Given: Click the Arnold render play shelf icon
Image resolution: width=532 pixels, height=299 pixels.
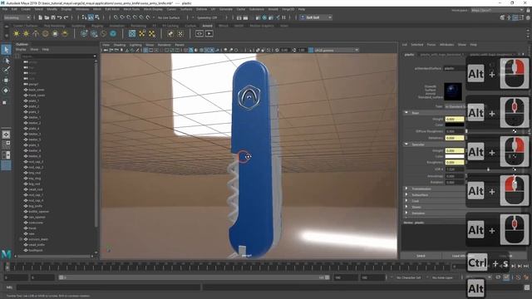Looking at the screenshot, I should coord(209,33).
